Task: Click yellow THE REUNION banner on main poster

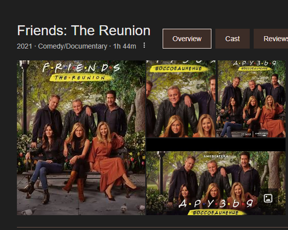Action: point(80,78)
